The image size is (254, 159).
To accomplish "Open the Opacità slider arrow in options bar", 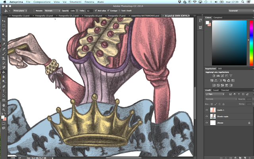I will coord(77,11).
